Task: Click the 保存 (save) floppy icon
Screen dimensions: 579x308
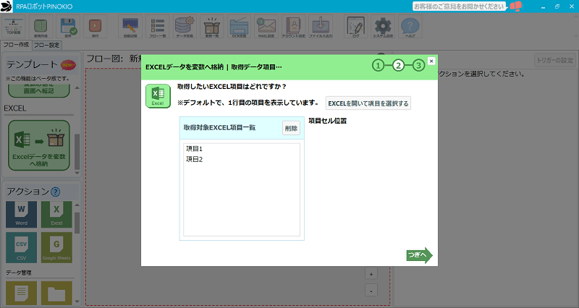Action: click(68, 27)
